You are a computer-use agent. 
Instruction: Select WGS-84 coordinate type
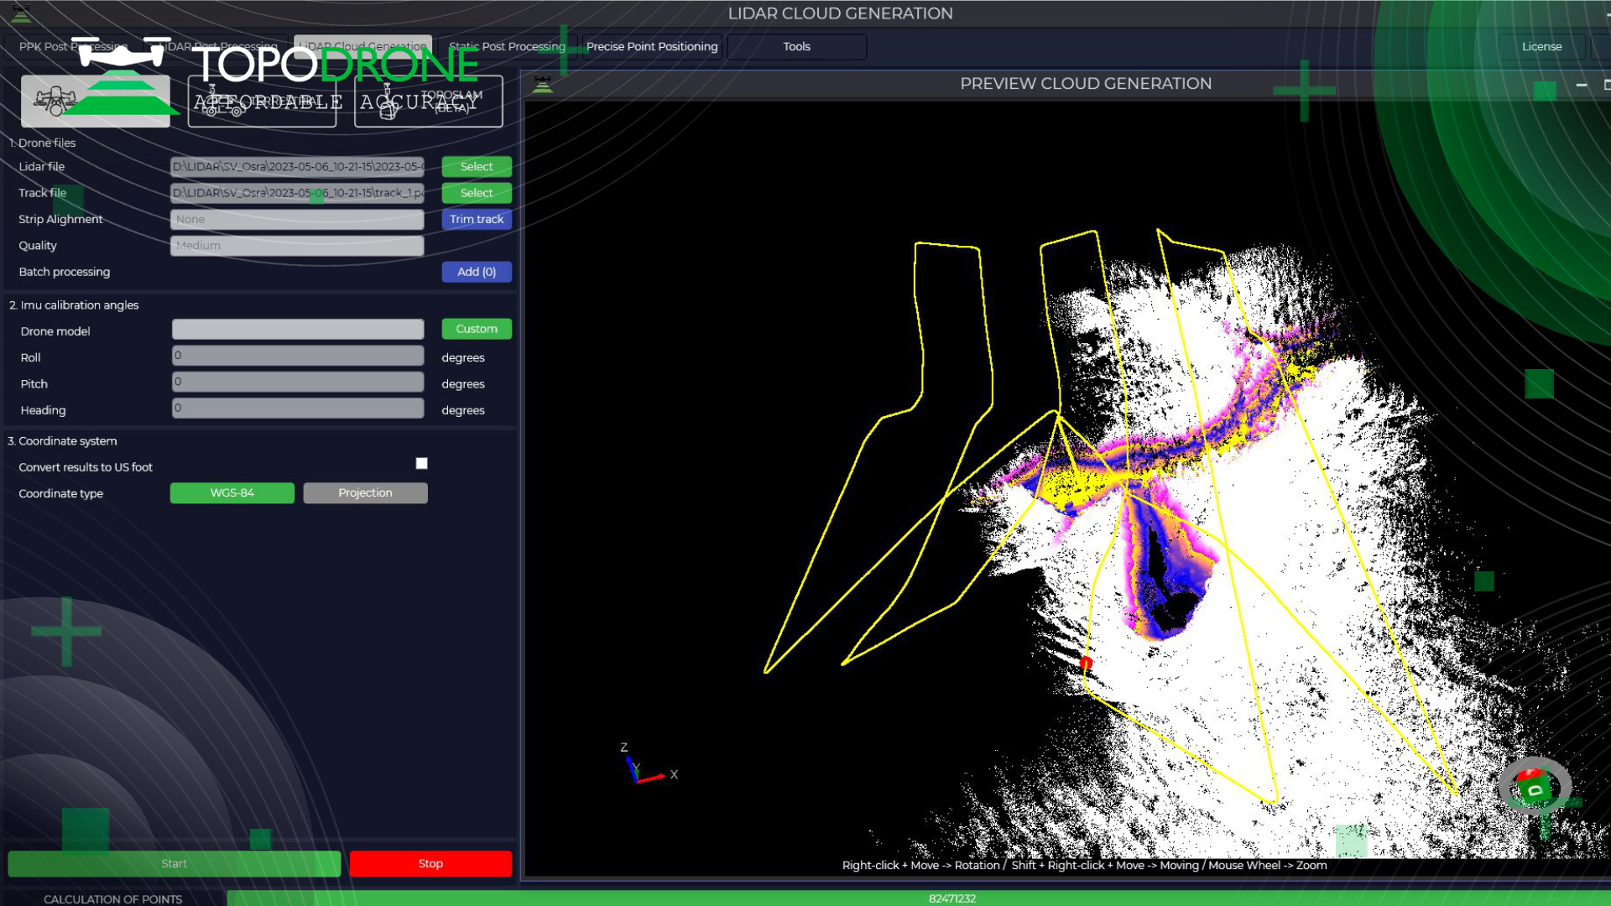(232, 493)
